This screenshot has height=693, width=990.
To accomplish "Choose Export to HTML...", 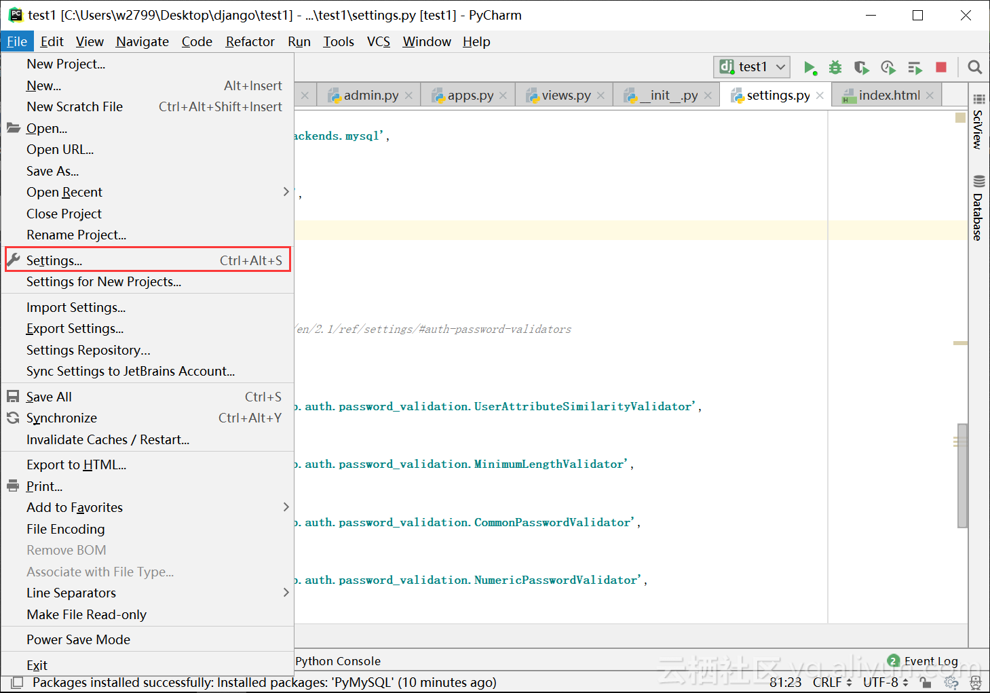I will tap(148, 464).
